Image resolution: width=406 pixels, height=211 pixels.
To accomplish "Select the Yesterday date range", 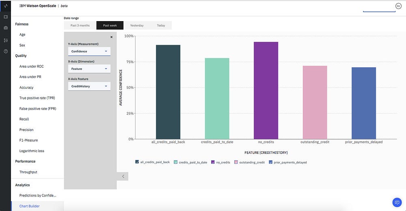I will click(x=137, y=26).
